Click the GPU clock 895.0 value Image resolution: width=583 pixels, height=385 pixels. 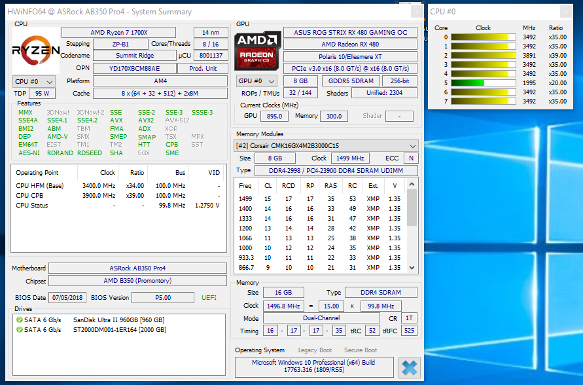tap(274, 116)
